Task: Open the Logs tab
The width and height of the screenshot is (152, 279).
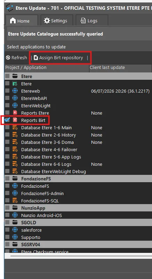Action: point(92,21)
